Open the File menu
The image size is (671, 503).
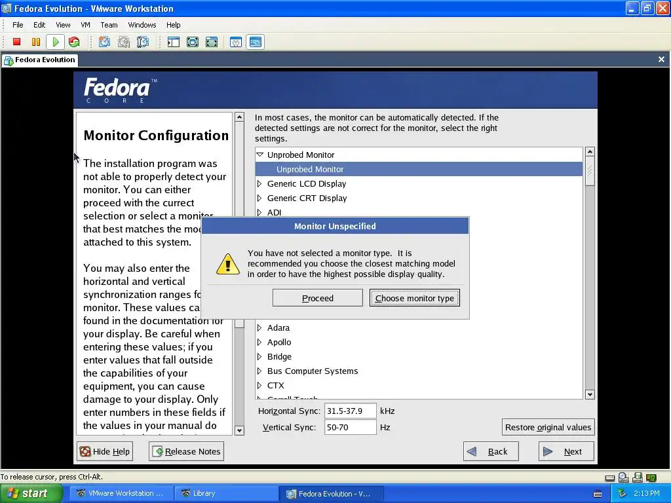(x=18, y=25)
